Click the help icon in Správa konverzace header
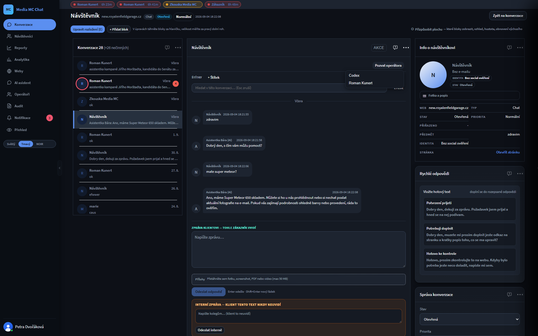This screenshot has width=538, height=336. pyautogui.click(x=509, y=295)
